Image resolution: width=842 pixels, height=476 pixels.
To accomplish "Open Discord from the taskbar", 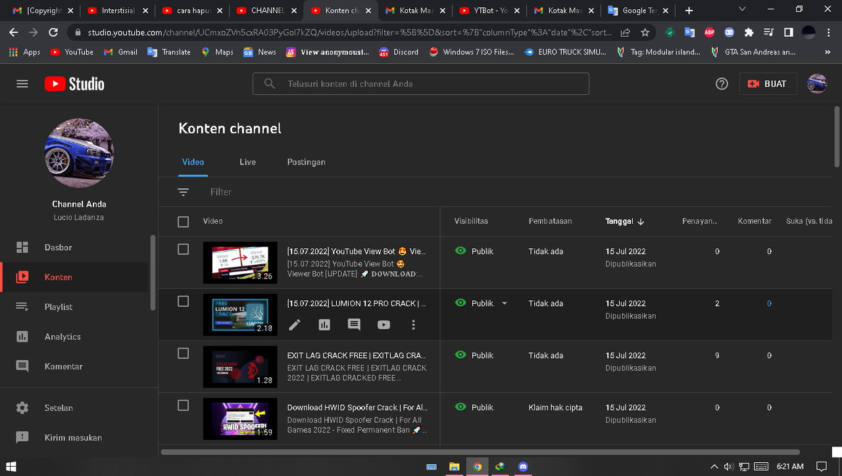I will [524, 466].
